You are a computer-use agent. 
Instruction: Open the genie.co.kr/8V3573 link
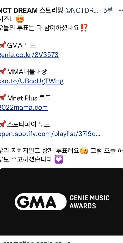[29, 55]
